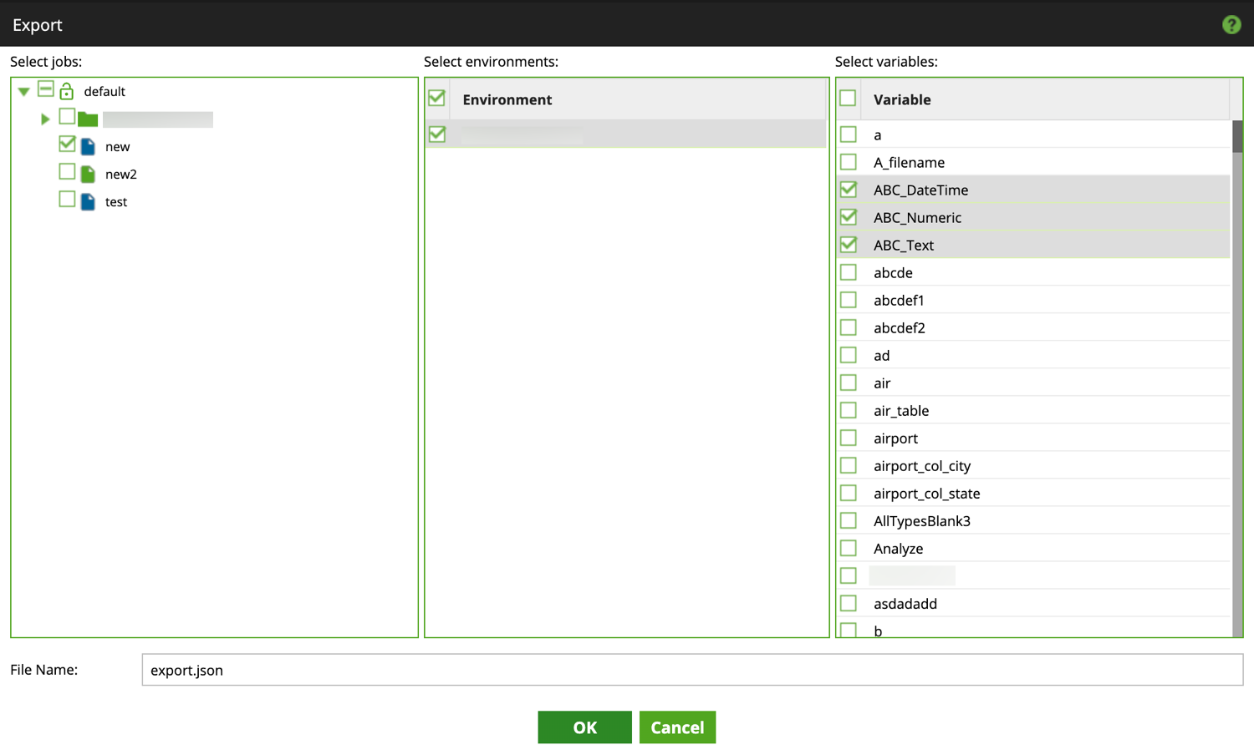Confirm export with the OK button
Image resolution: width=1254 pixels, height=755 pixels.
click(x=584, y=727)
